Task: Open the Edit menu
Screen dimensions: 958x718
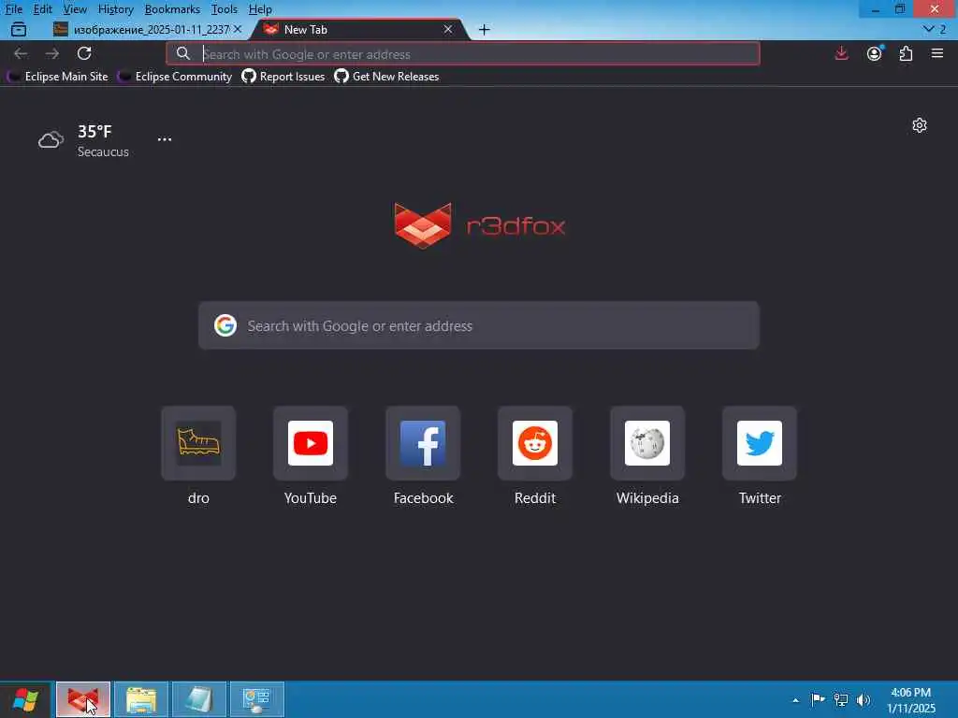Action: coord(42,9)
